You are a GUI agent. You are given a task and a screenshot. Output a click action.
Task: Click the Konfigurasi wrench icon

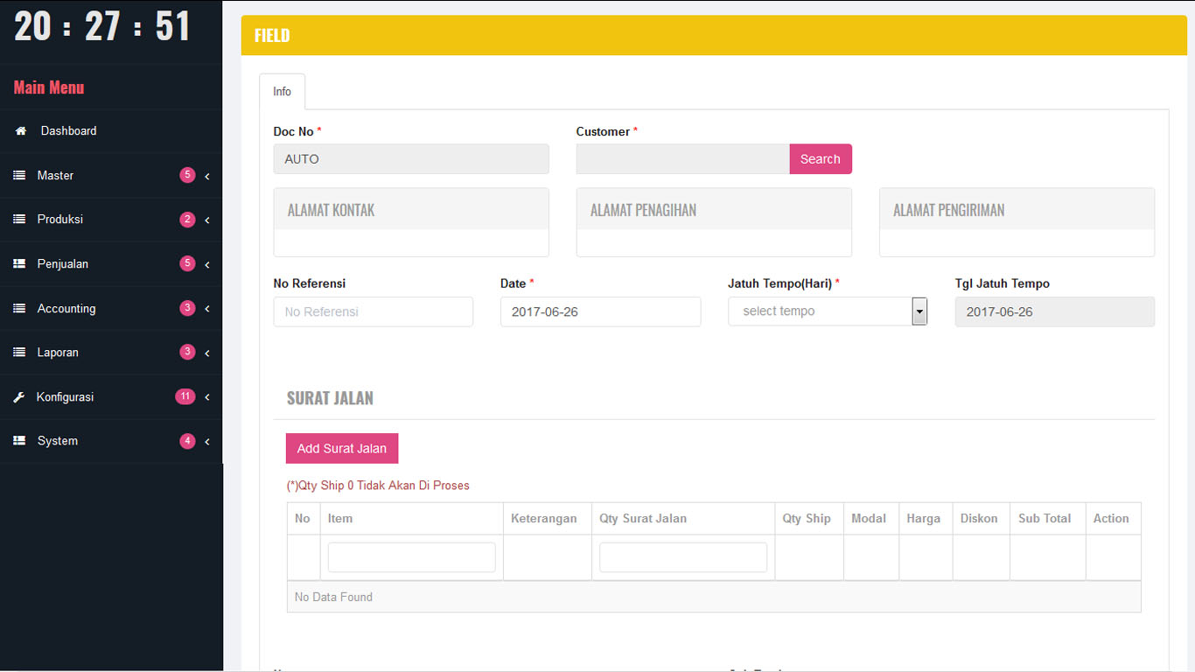[x=19, y=397]
